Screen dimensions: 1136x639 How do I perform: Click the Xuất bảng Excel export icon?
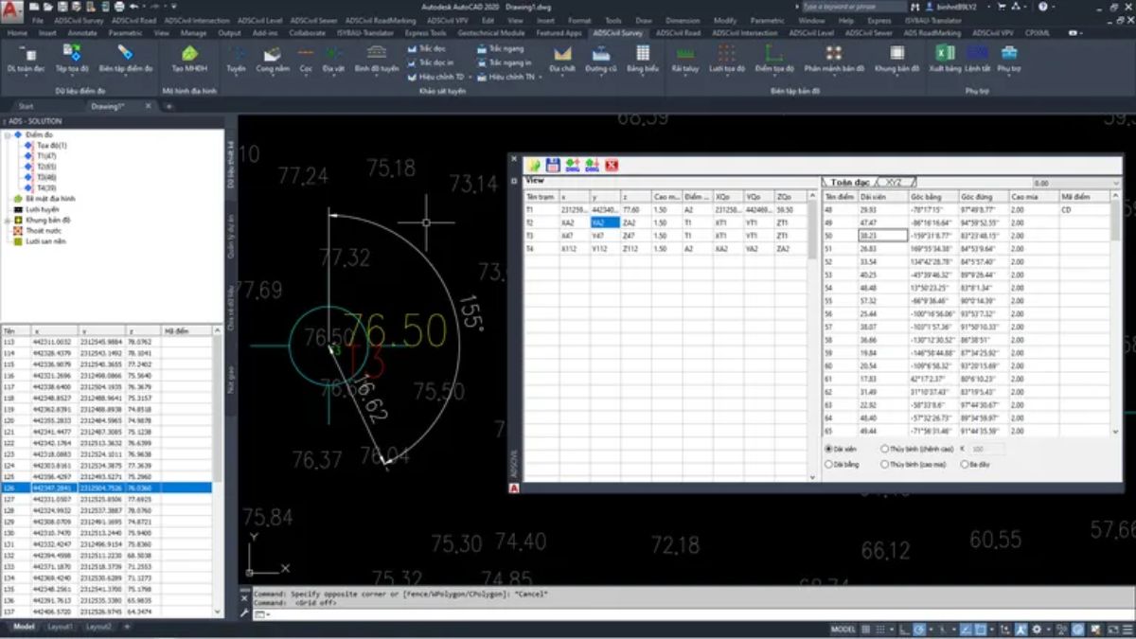pos(945,58)
